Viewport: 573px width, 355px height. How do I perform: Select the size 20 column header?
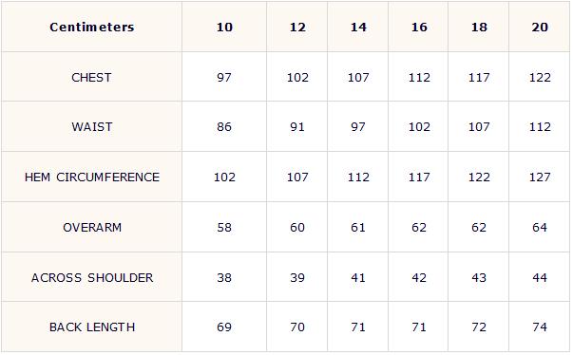click(540, 27)
